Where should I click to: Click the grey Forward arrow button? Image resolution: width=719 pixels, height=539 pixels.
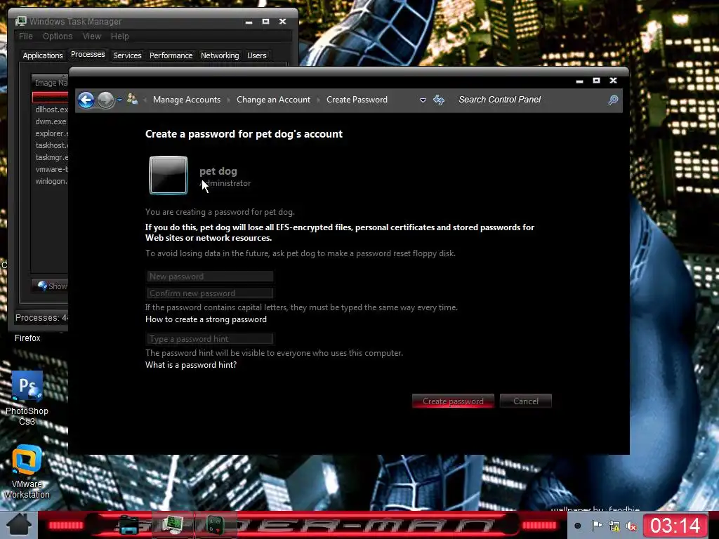106,100
